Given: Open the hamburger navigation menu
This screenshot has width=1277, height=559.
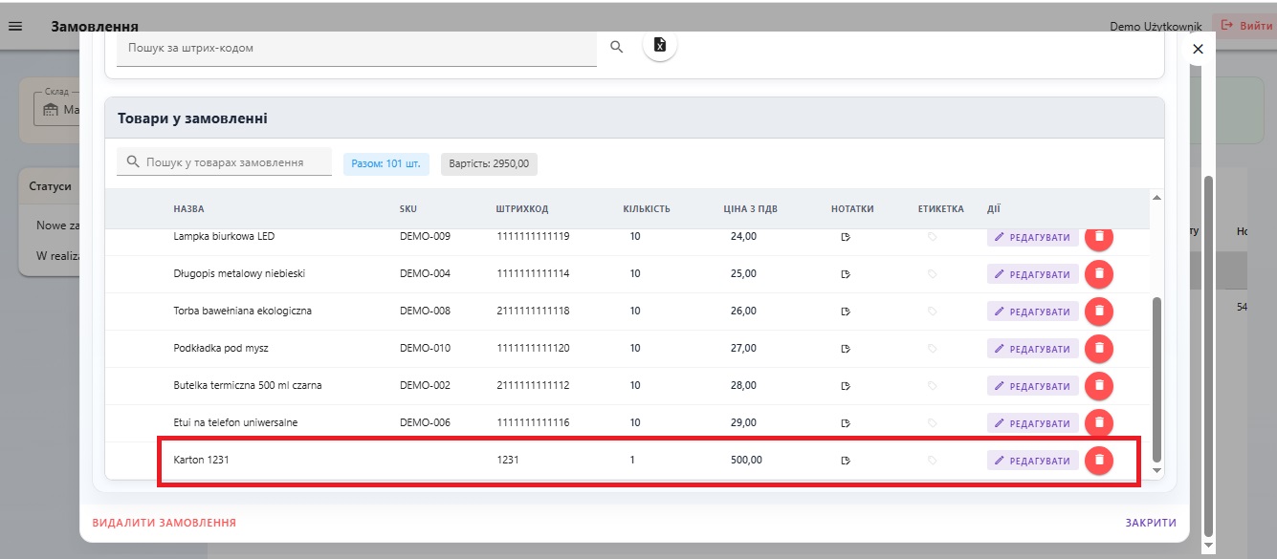Looking at the screenshot, I should (x=14, y=26).
